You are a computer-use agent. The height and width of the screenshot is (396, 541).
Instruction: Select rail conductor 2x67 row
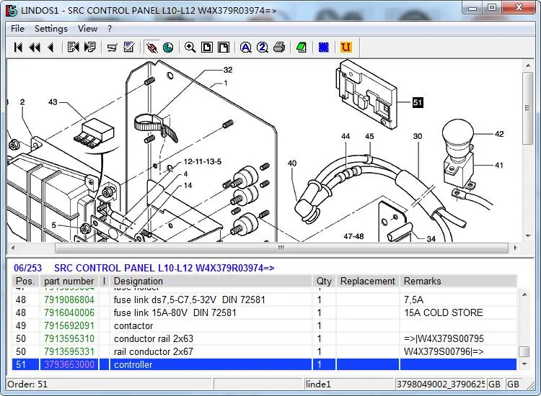pyautogui.click(x=264, y=351)
